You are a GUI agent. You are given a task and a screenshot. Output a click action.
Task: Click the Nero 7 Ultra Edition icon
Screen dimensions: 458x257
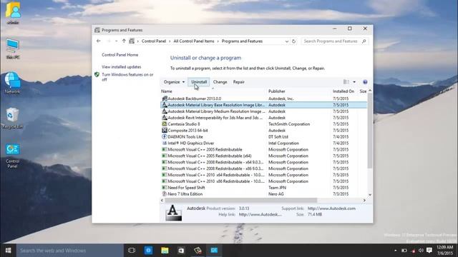tap(165, 193)
